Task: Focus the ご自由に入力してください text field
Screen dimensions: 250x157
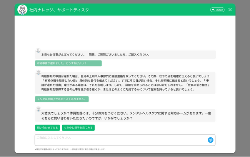Action: pos(119,140)
